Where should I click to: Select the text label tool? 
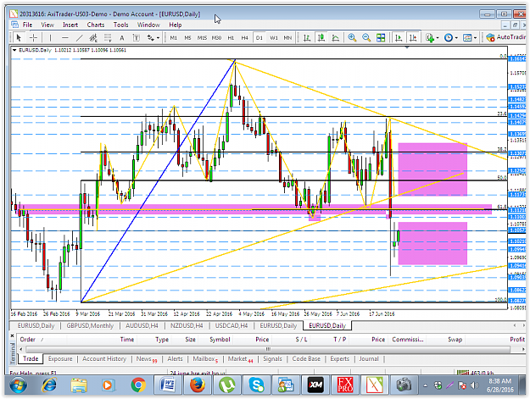136,37
